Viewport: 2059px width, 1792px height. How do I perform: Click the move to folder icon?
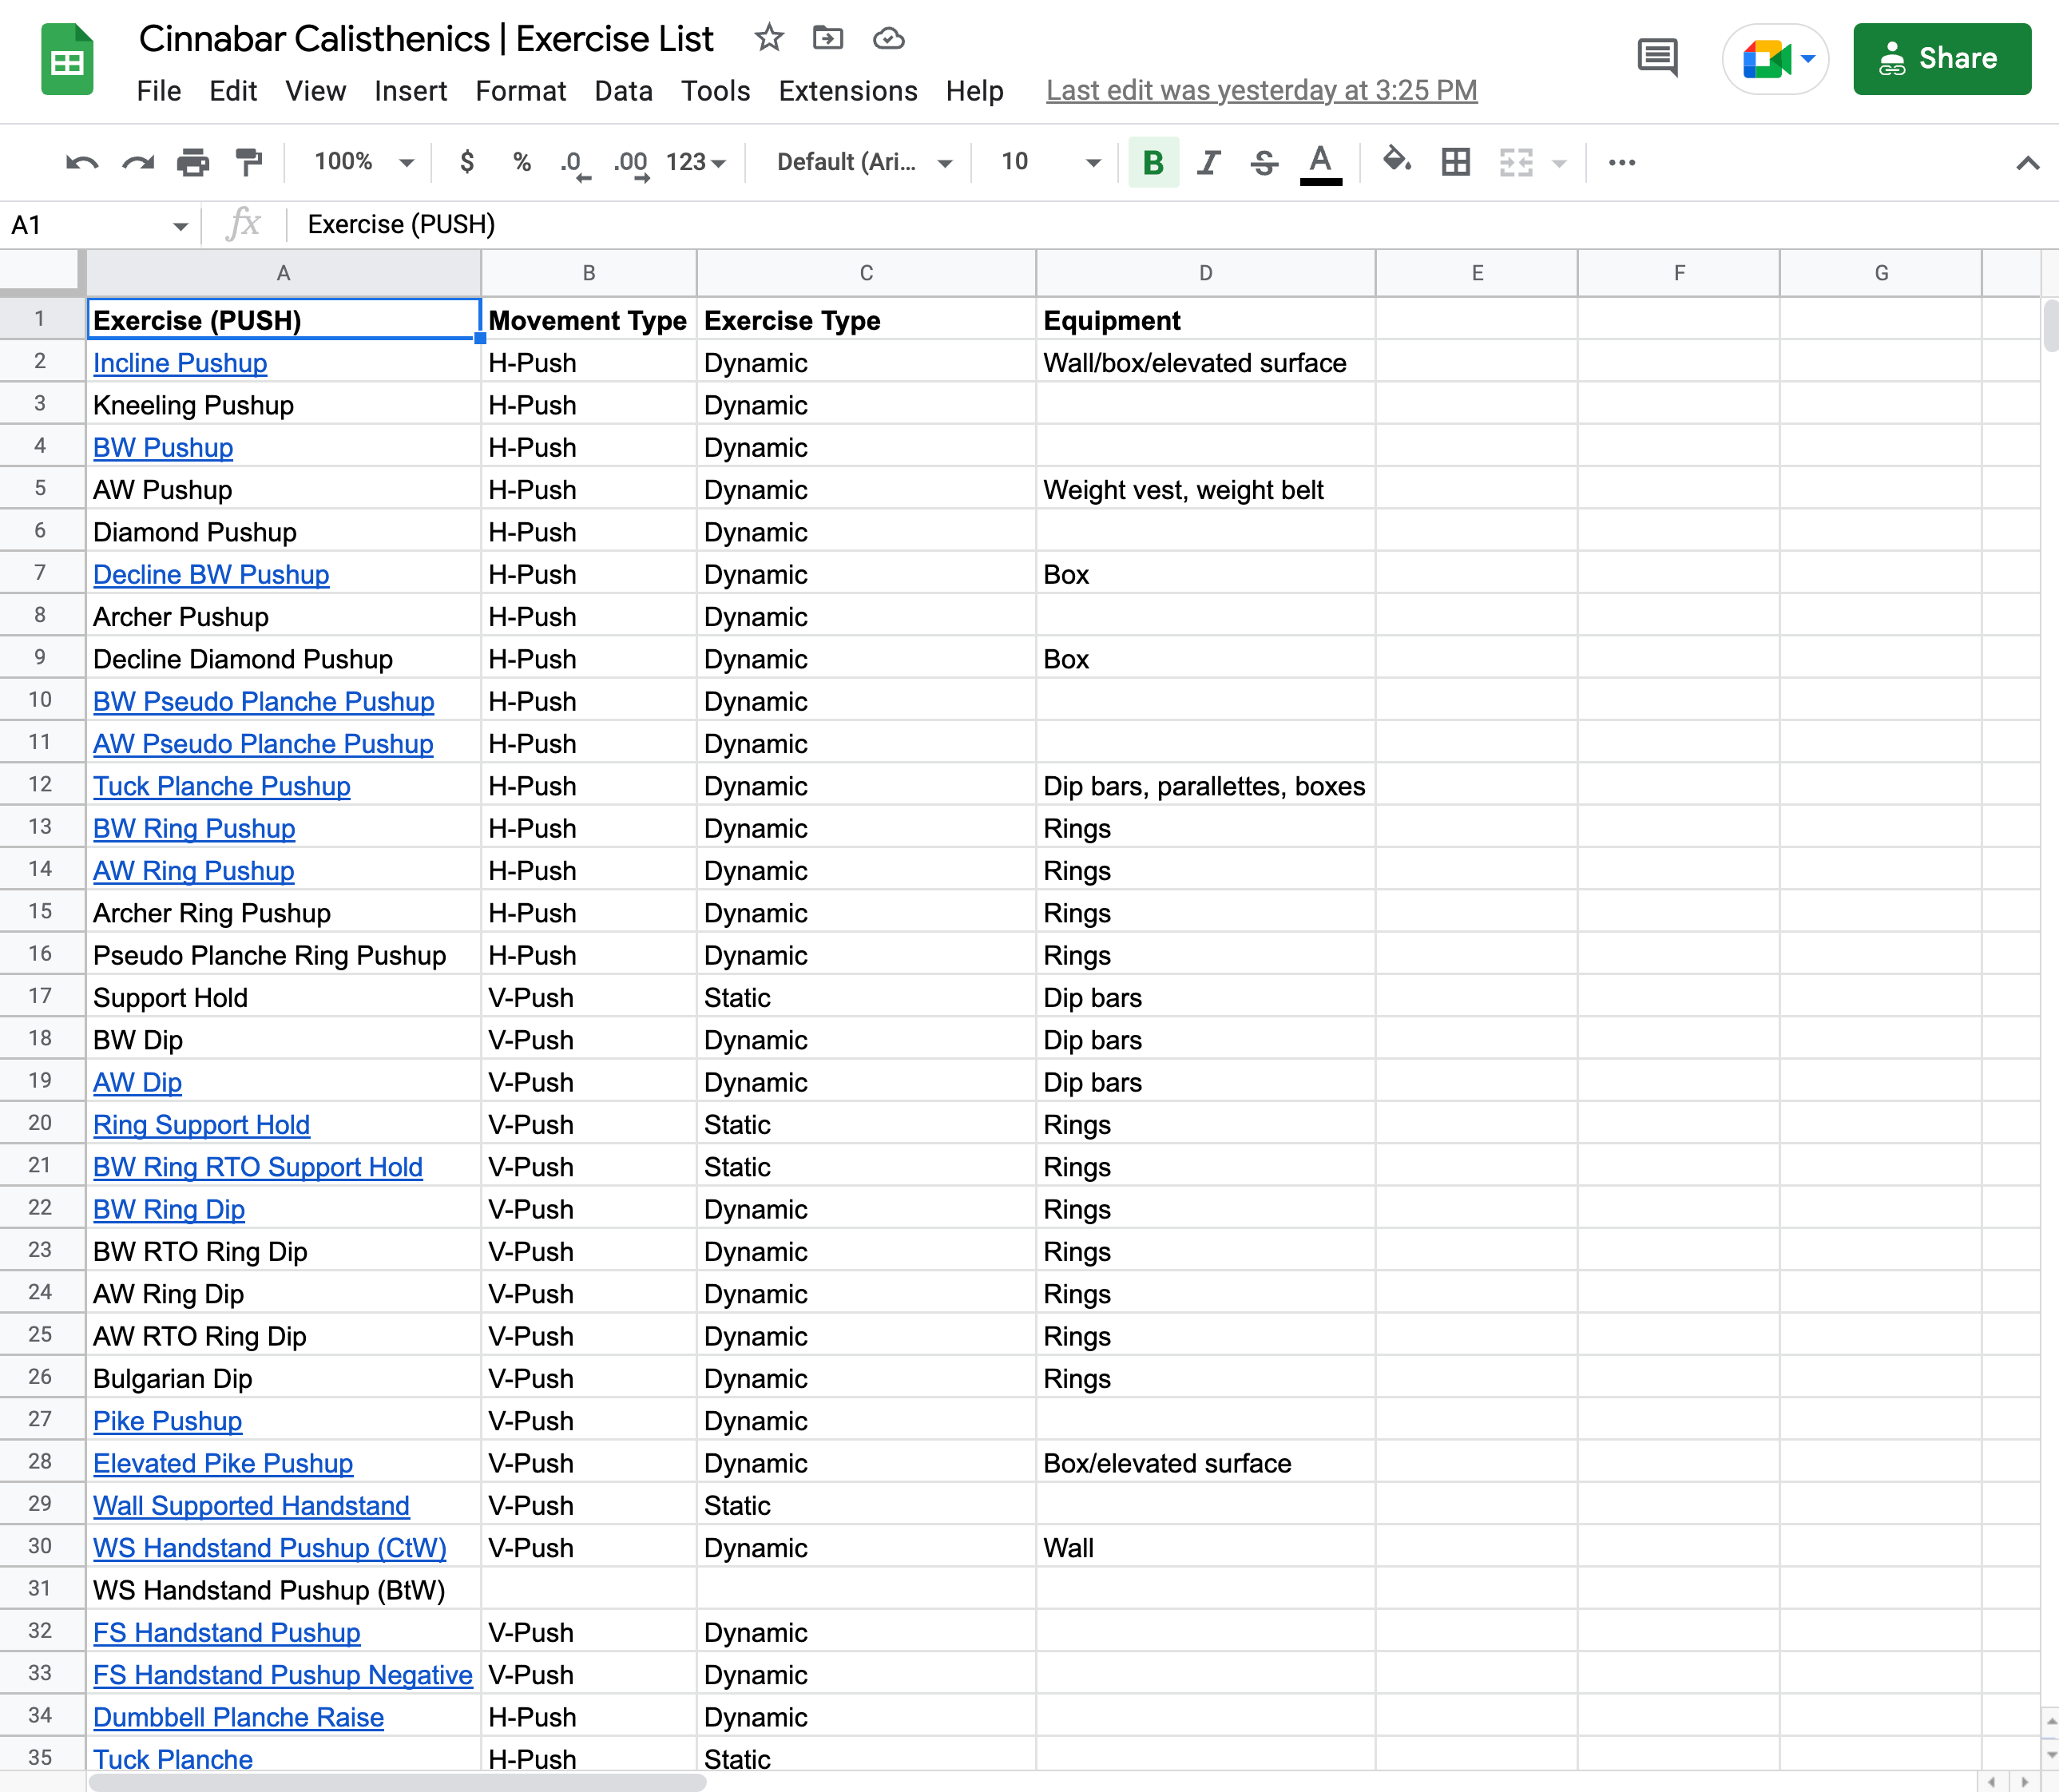click(828, 39)
